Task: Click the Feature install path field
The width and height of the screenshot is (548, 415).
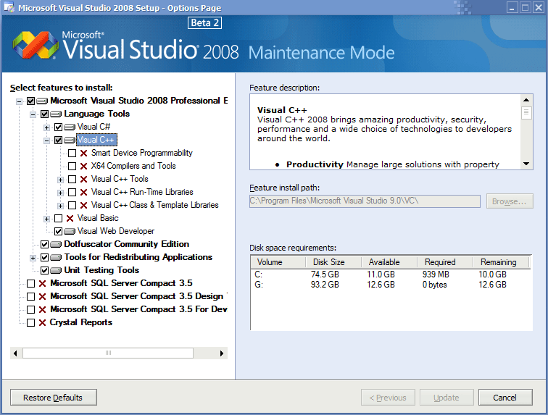Action: (x=365, y=201)
